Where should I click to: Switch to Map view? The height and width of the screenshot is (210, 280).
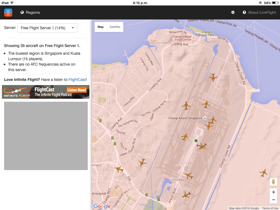(101, 27)
